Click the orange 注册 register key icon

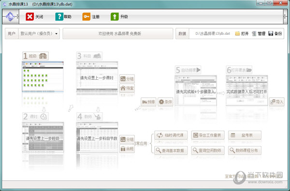click(86, 16)
